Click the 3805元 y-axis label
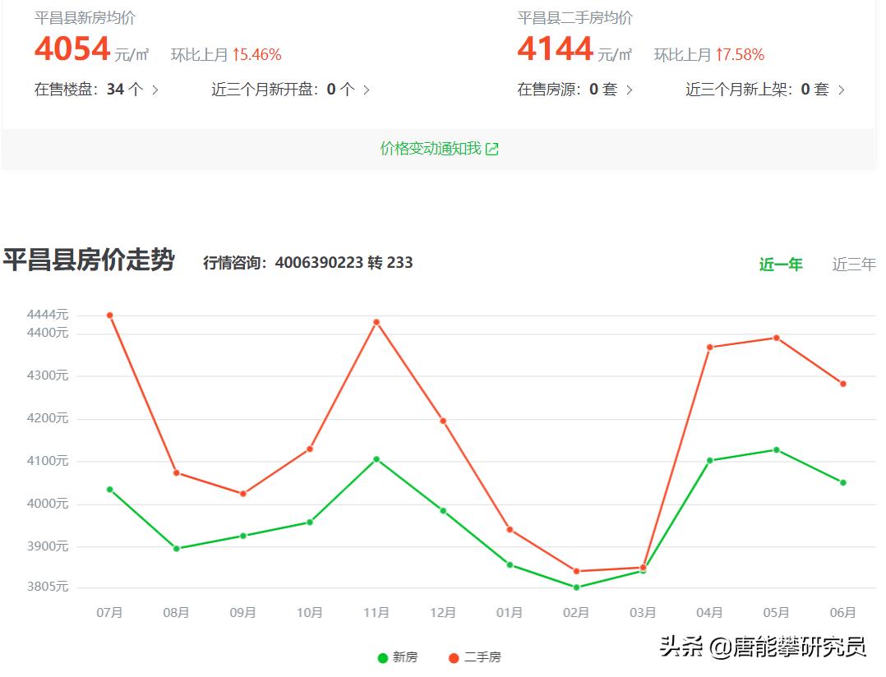The image size is (886, 677). click(48, 587)
